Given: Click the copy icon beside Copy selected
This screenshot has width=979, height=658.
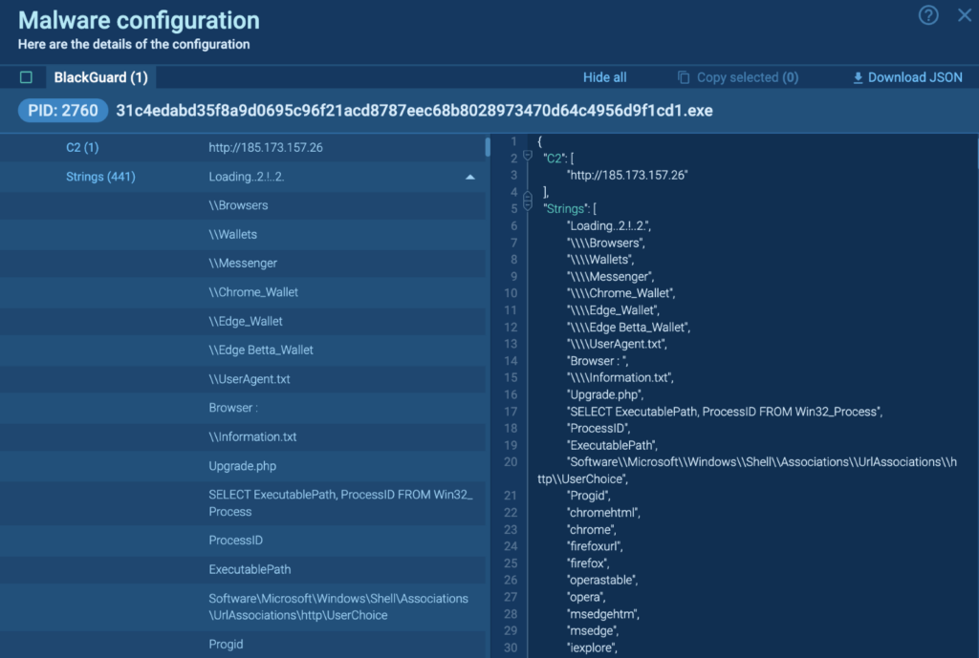Looking at the screenshot, I should 684,77.
